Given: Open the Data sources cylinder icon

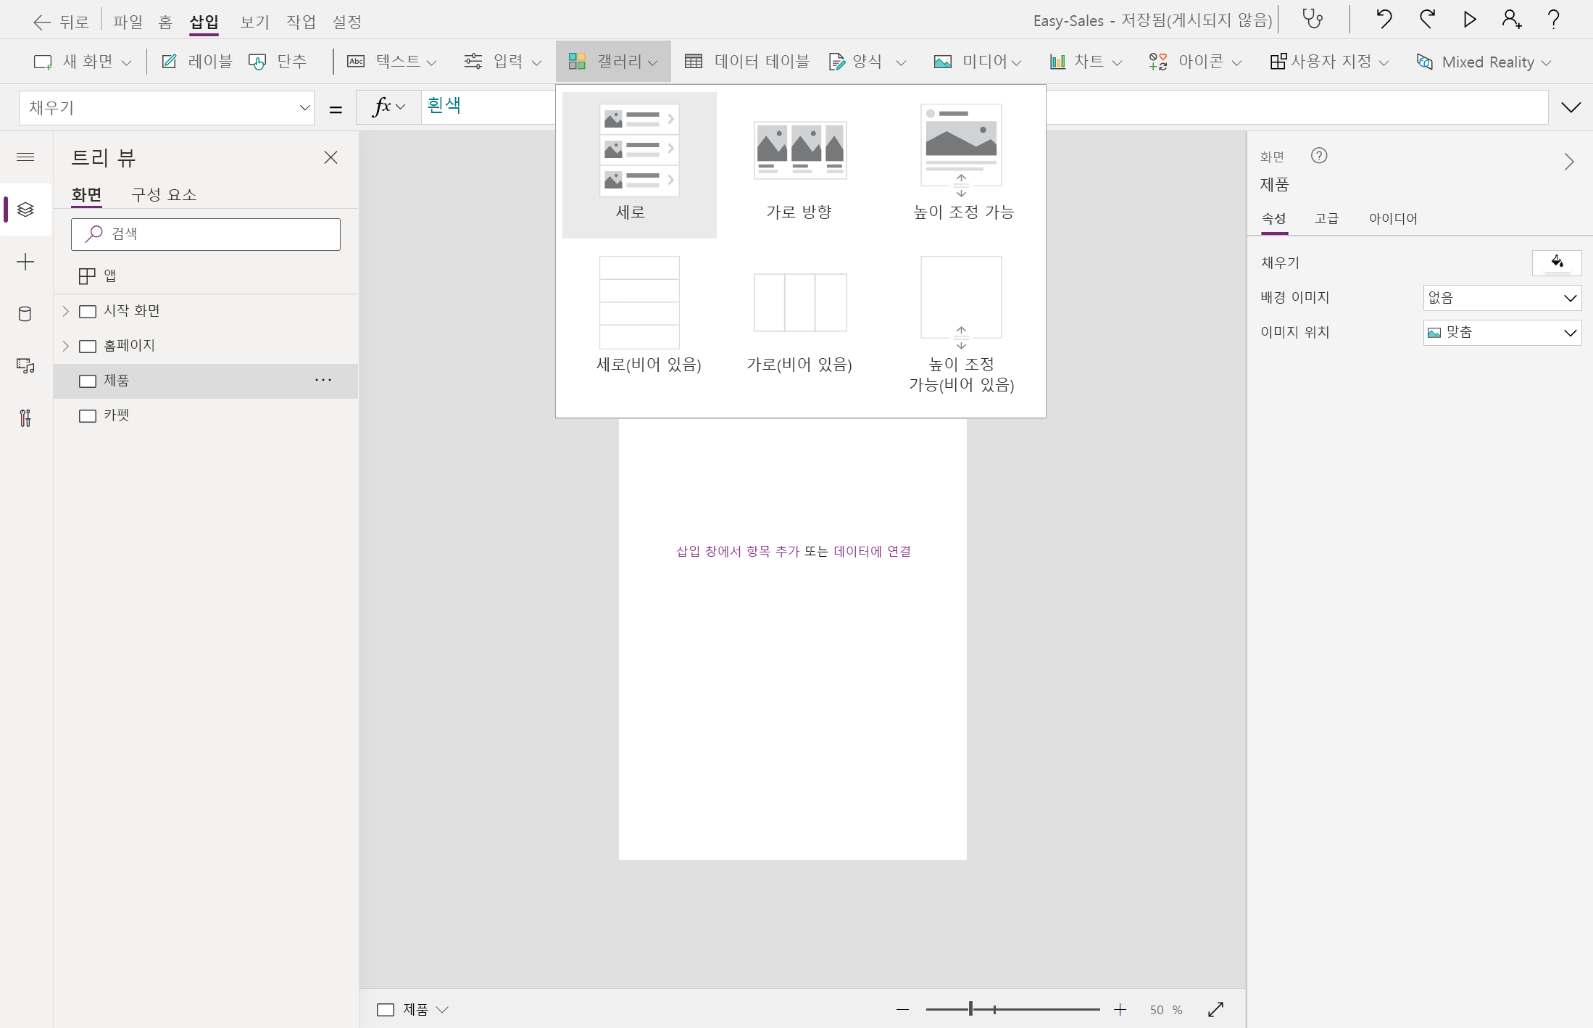Looking at the screenshot, I should pyautogui.click(x=25, y=314).
